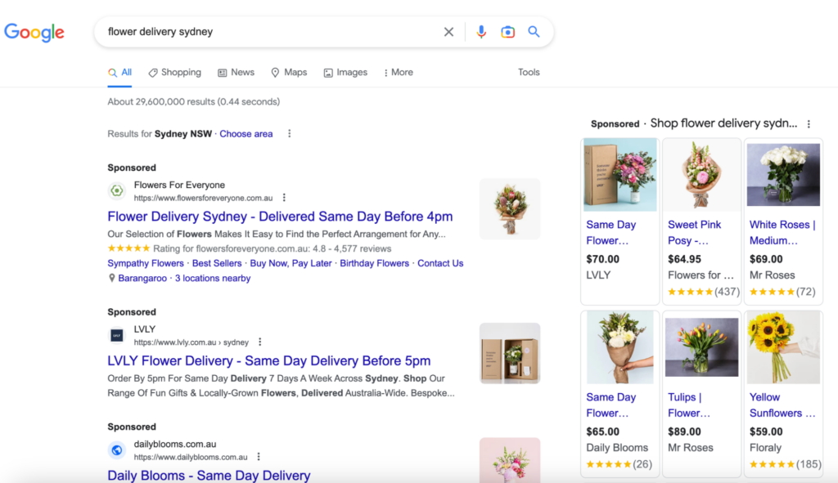This screenshot has height=483, width=838.
Task: Click Flowers For Everyone ad bouquet thumbnail
Action: [x=510, y=209]
